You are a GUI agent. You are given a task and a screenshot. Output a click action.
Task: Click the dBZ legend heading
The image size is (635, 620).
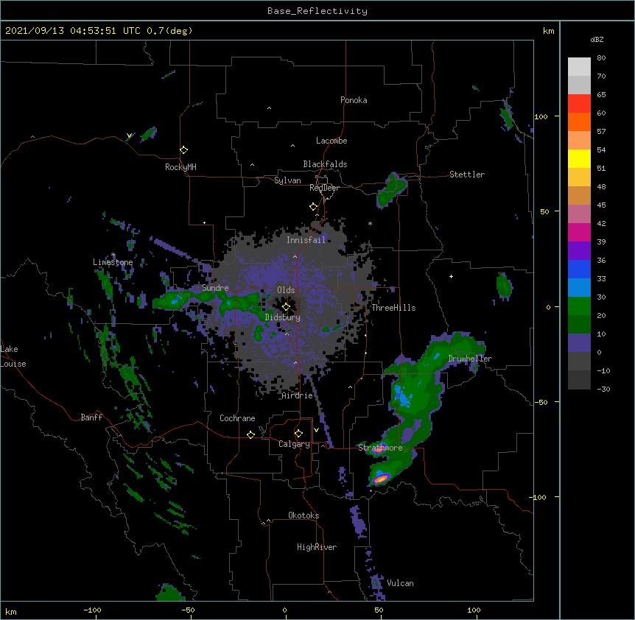597,40
